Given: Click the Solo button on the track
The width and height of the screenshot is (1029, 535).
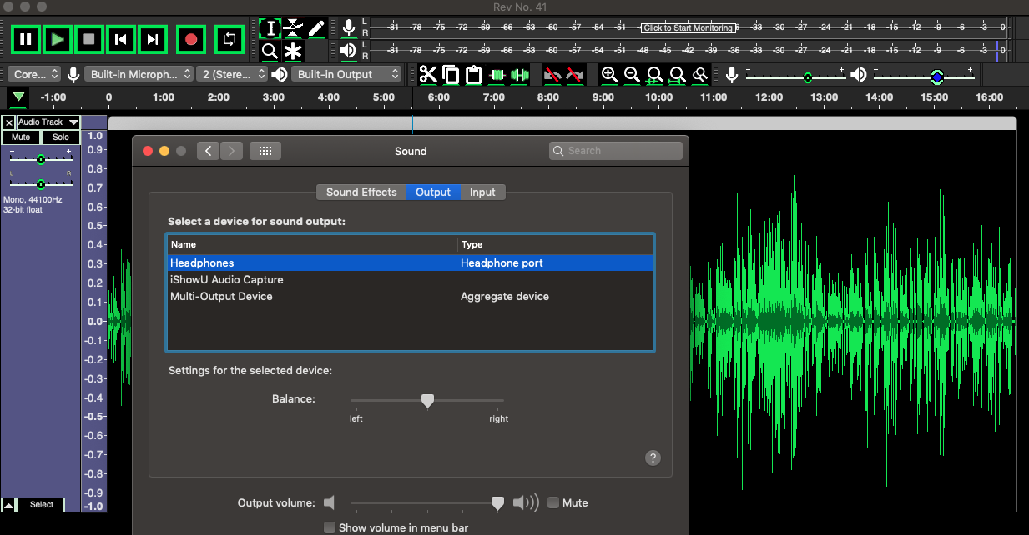Looking at the screenshot, I should [x=59, y=137].
